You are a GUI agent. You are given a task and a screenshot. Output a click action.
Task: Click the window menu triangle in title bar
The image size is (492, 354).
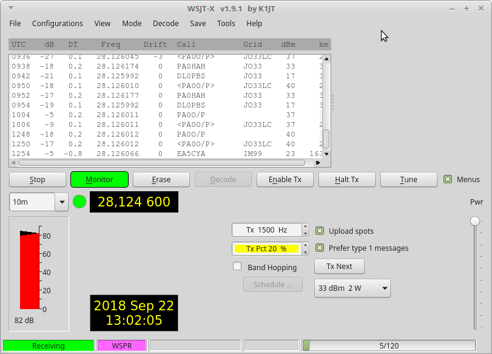coord(11,8)
